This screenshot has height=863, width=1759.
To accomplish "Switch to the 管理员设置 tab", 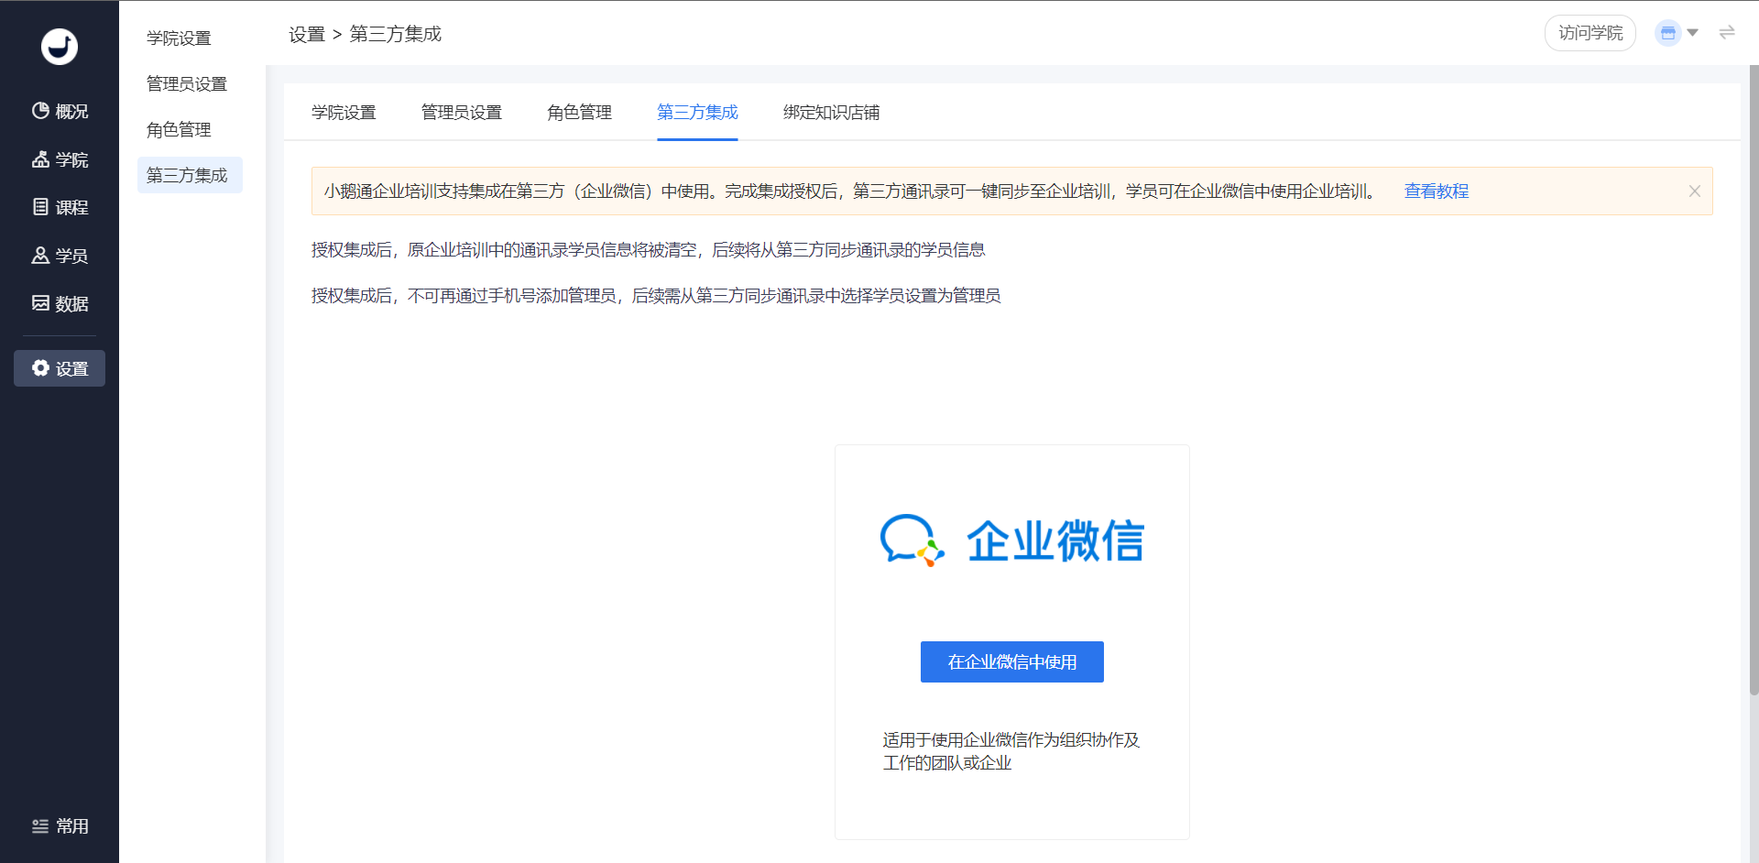I will (462, 113).
